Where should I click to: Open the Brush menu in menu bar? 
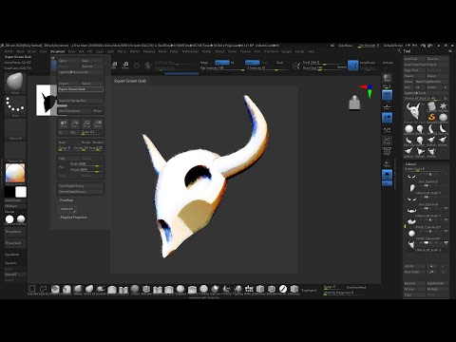point(32,51)
